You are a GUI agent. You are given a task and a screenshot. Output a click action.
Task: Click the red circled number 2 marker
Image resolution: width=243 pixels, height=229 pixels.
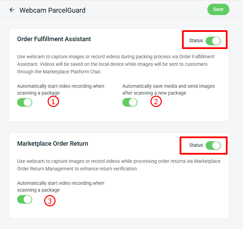pos(156,101)
